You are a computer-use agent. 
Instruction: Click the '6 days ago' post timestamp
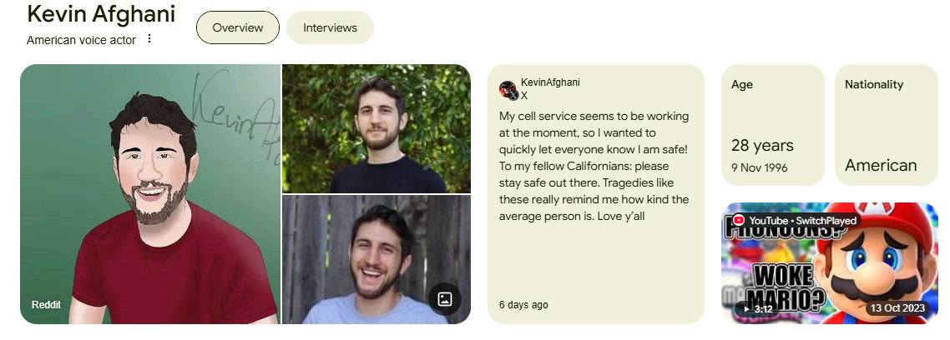(523, 305)
